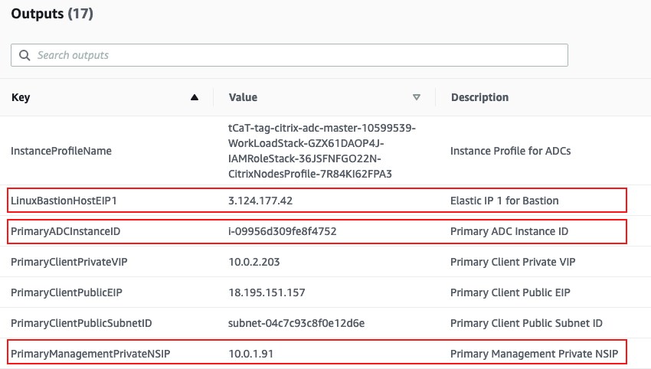Click the magnifier icon in search box
This screenshot has height=369, width=651.
click(25, 55)
